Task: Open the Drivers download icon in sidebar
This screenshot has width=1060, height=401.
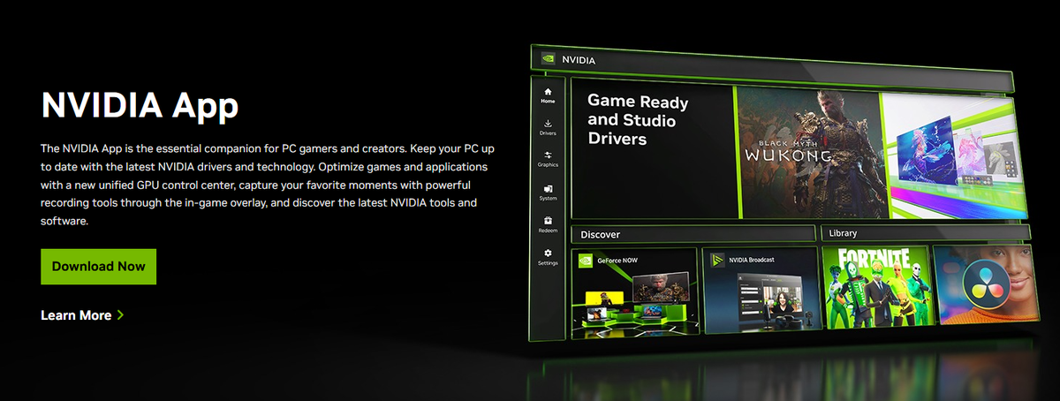Action: coord(548,124)
